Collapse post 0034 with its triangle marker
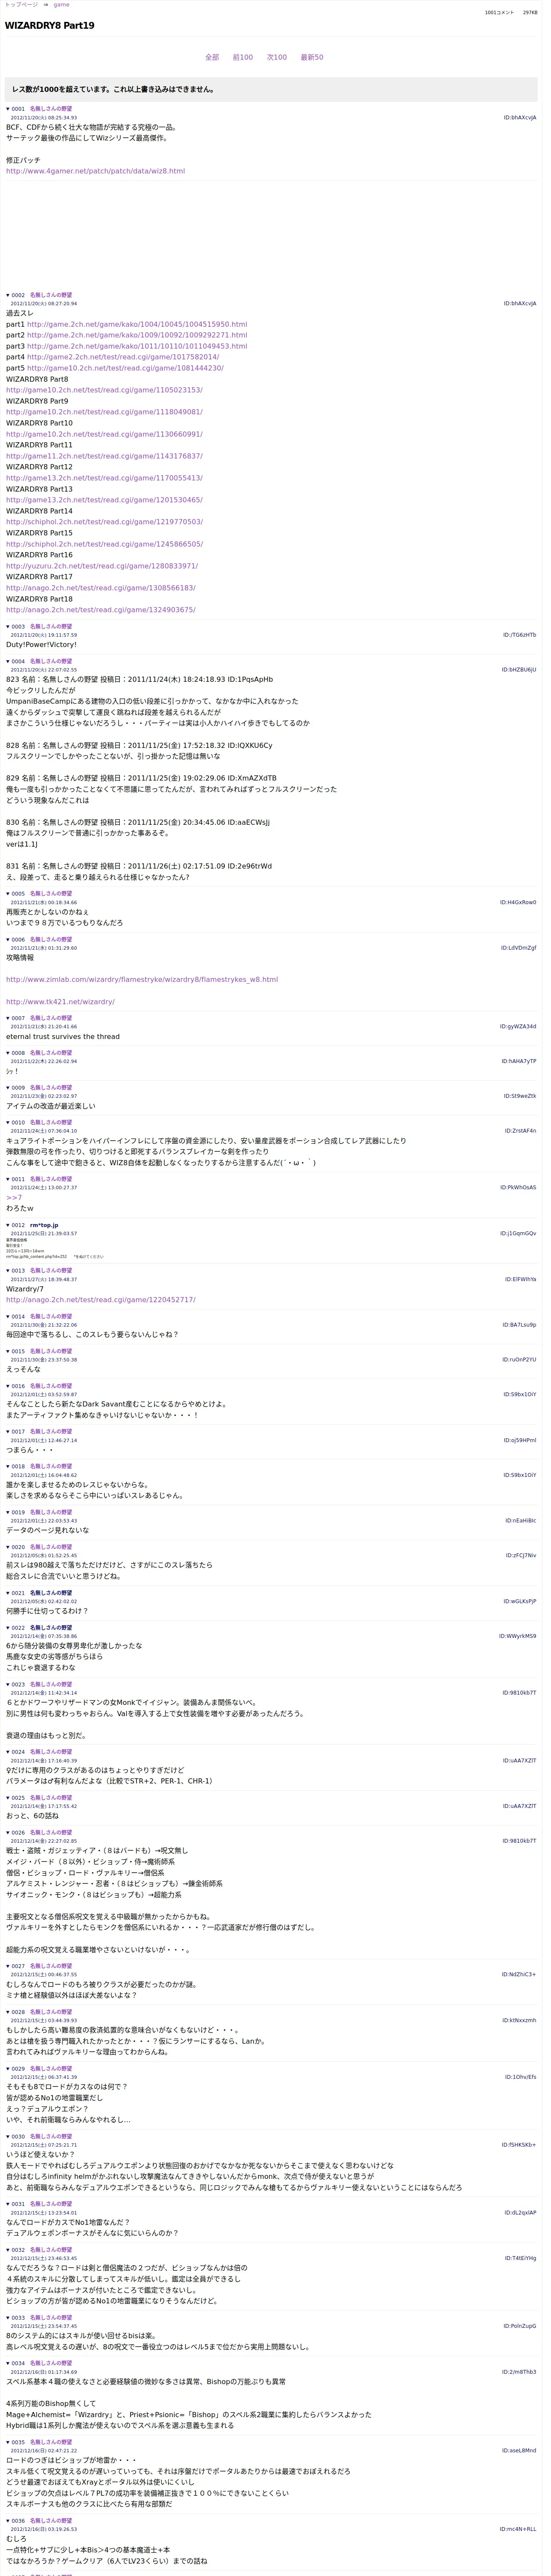This screenshot has height=2576, width=551. (8, 2363)
